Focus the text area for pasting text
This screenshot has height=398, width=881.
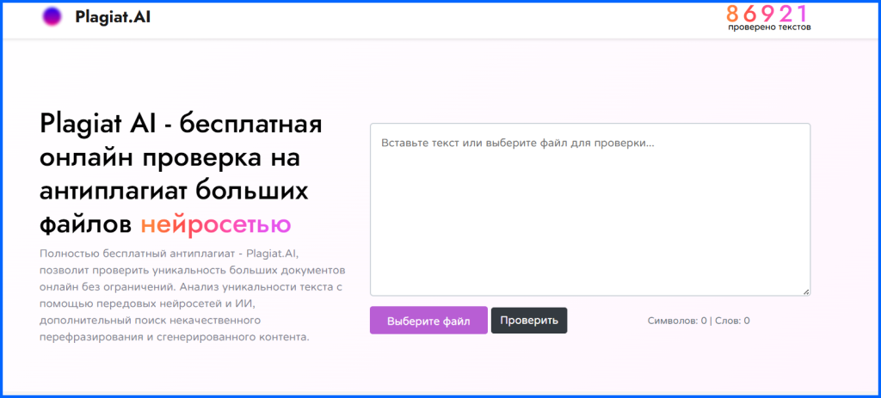point(590,210)
